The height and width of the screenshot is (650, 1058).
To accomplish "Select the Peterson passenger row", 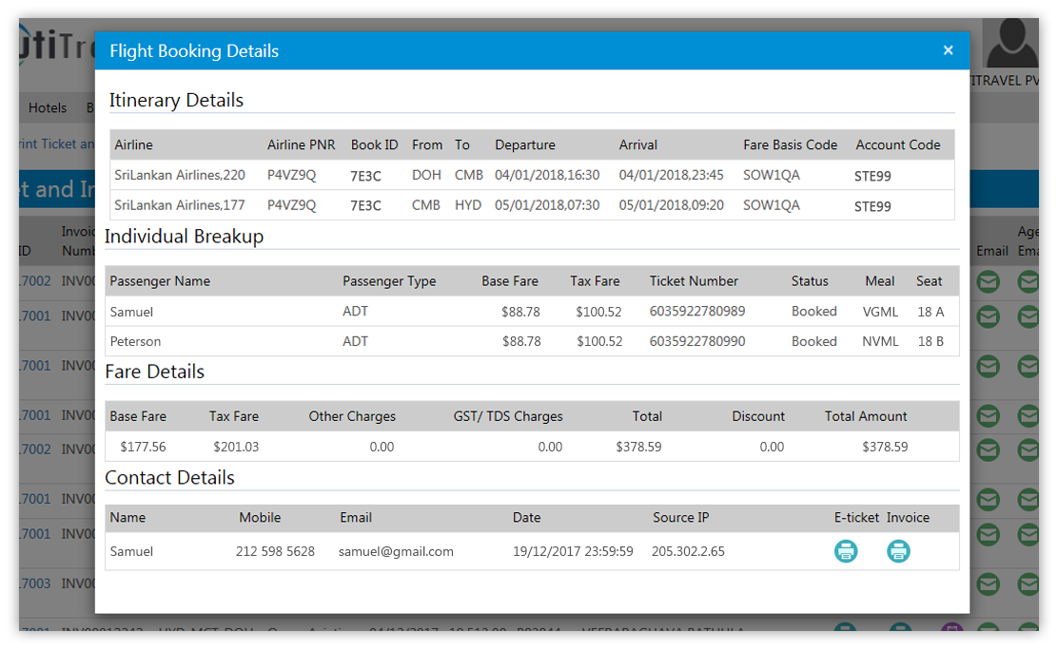I will (x=531, y=341).
